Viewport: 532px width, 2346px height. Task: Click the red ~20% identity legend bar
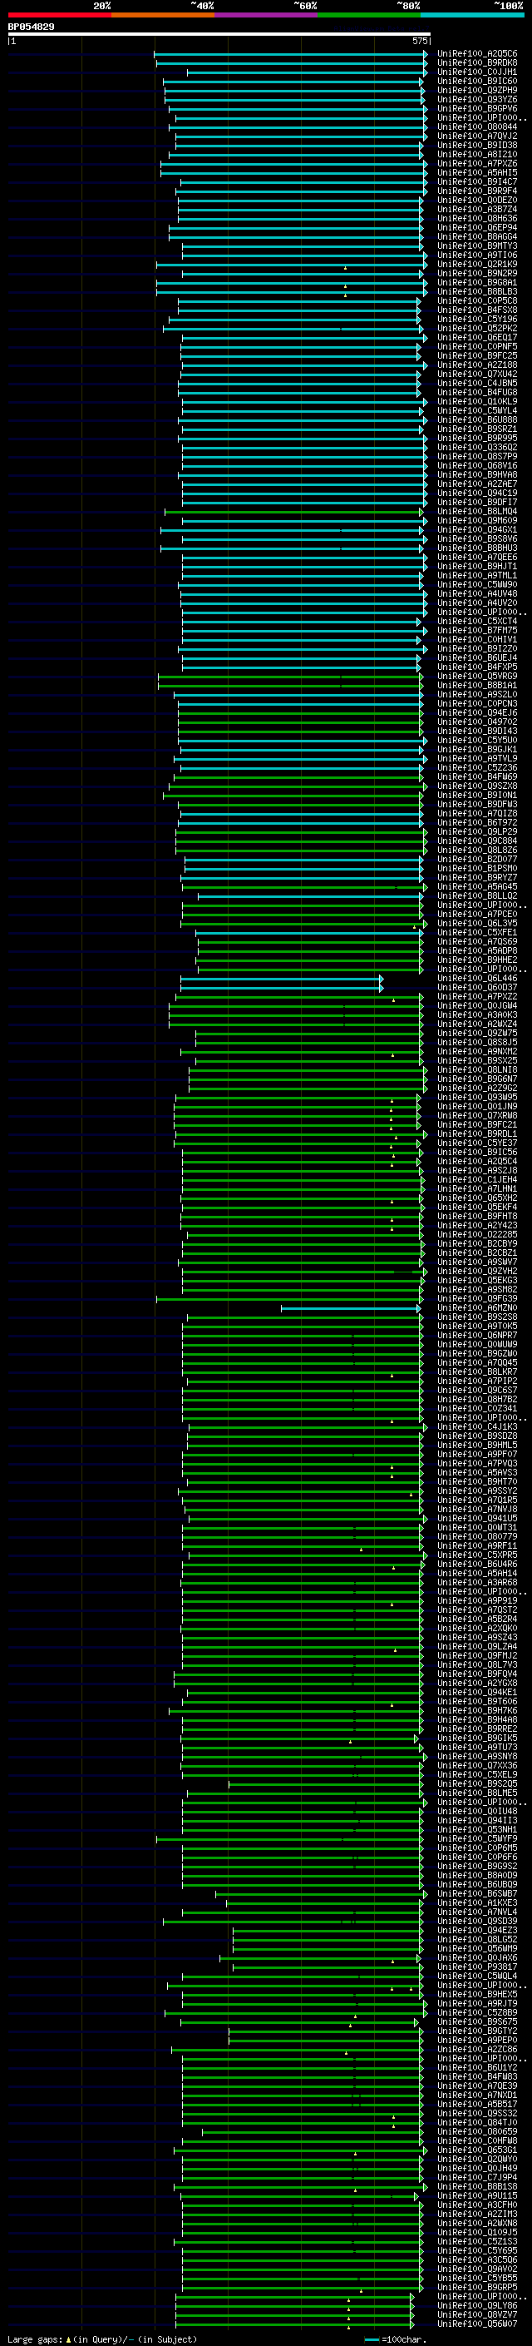[x=59, y=15]
